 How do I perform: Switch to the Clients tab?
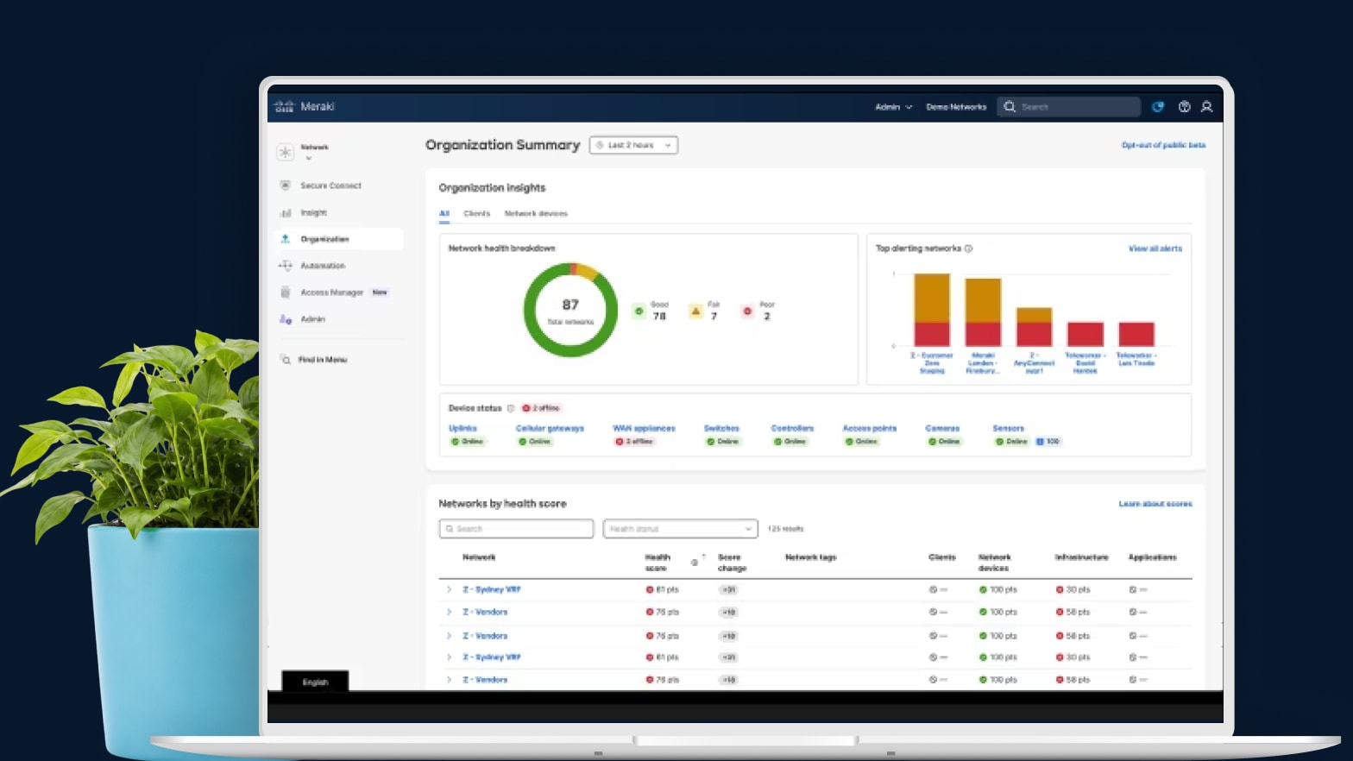pos(476,213)
